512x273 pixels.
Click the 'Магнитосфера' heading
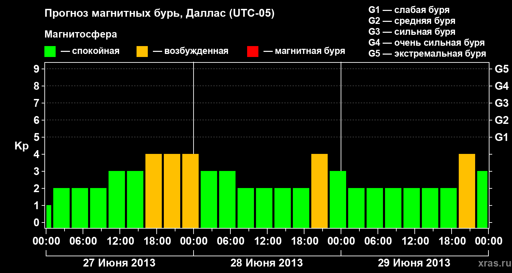(x=81, y=34)
